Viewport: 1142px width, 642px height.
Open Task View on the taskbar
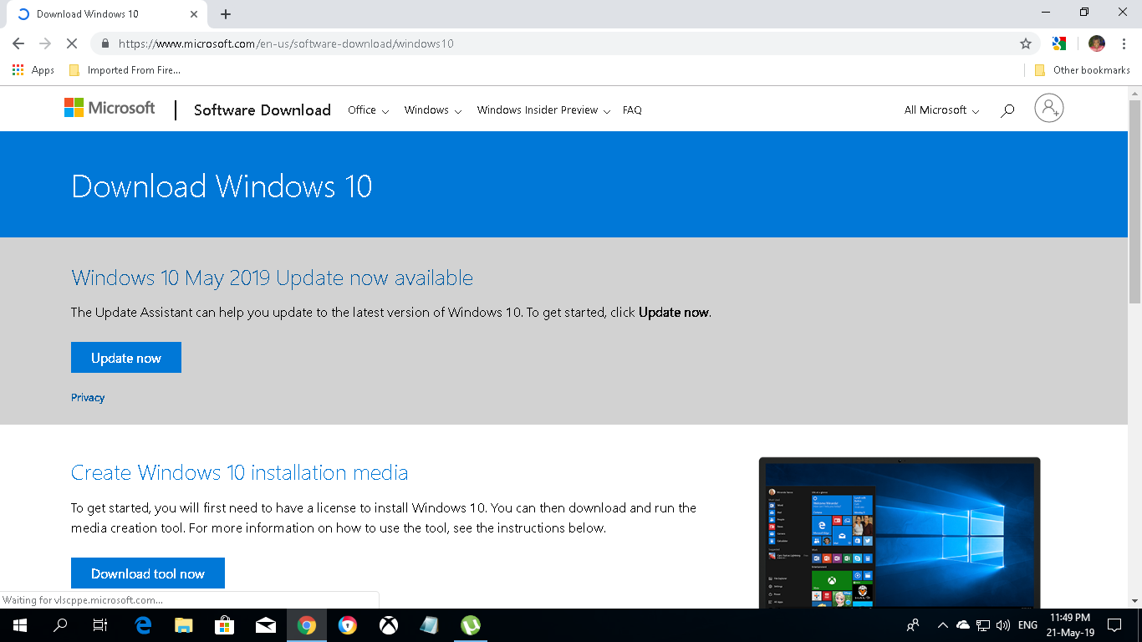(x=99, y=625)
